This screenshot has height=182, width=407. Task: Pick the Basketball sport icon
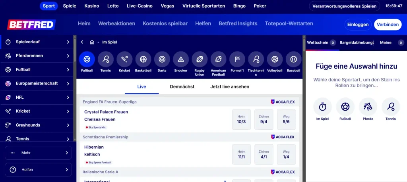pos(143,59)
